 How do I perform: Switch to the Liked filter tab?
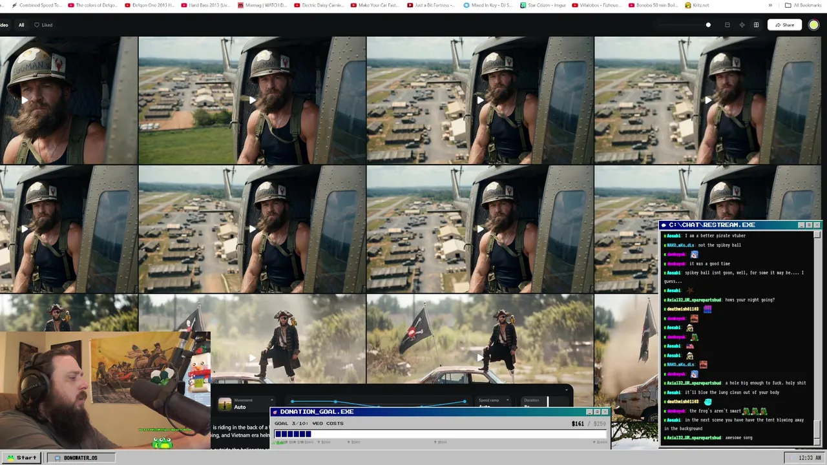44,25
